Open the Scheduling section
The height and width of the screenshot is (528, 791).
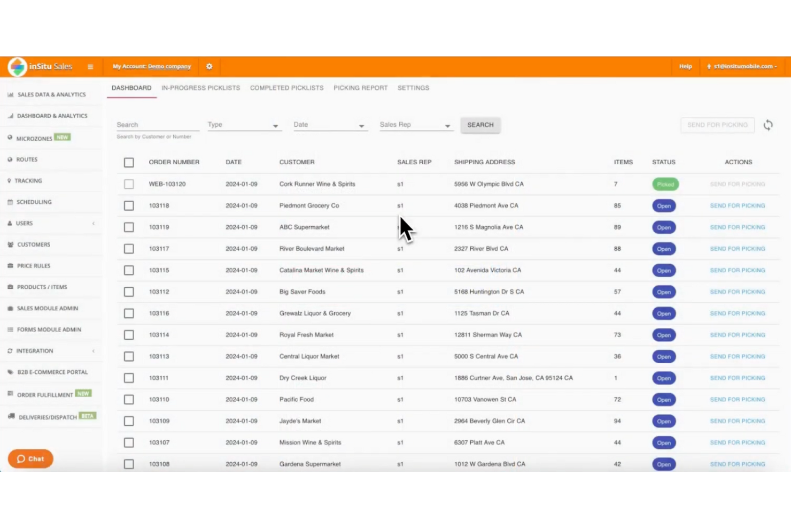(x=35, y=202)
